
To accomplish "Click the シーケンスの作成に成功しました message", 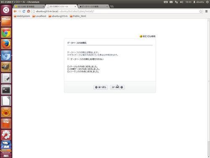I will (83, 72).
